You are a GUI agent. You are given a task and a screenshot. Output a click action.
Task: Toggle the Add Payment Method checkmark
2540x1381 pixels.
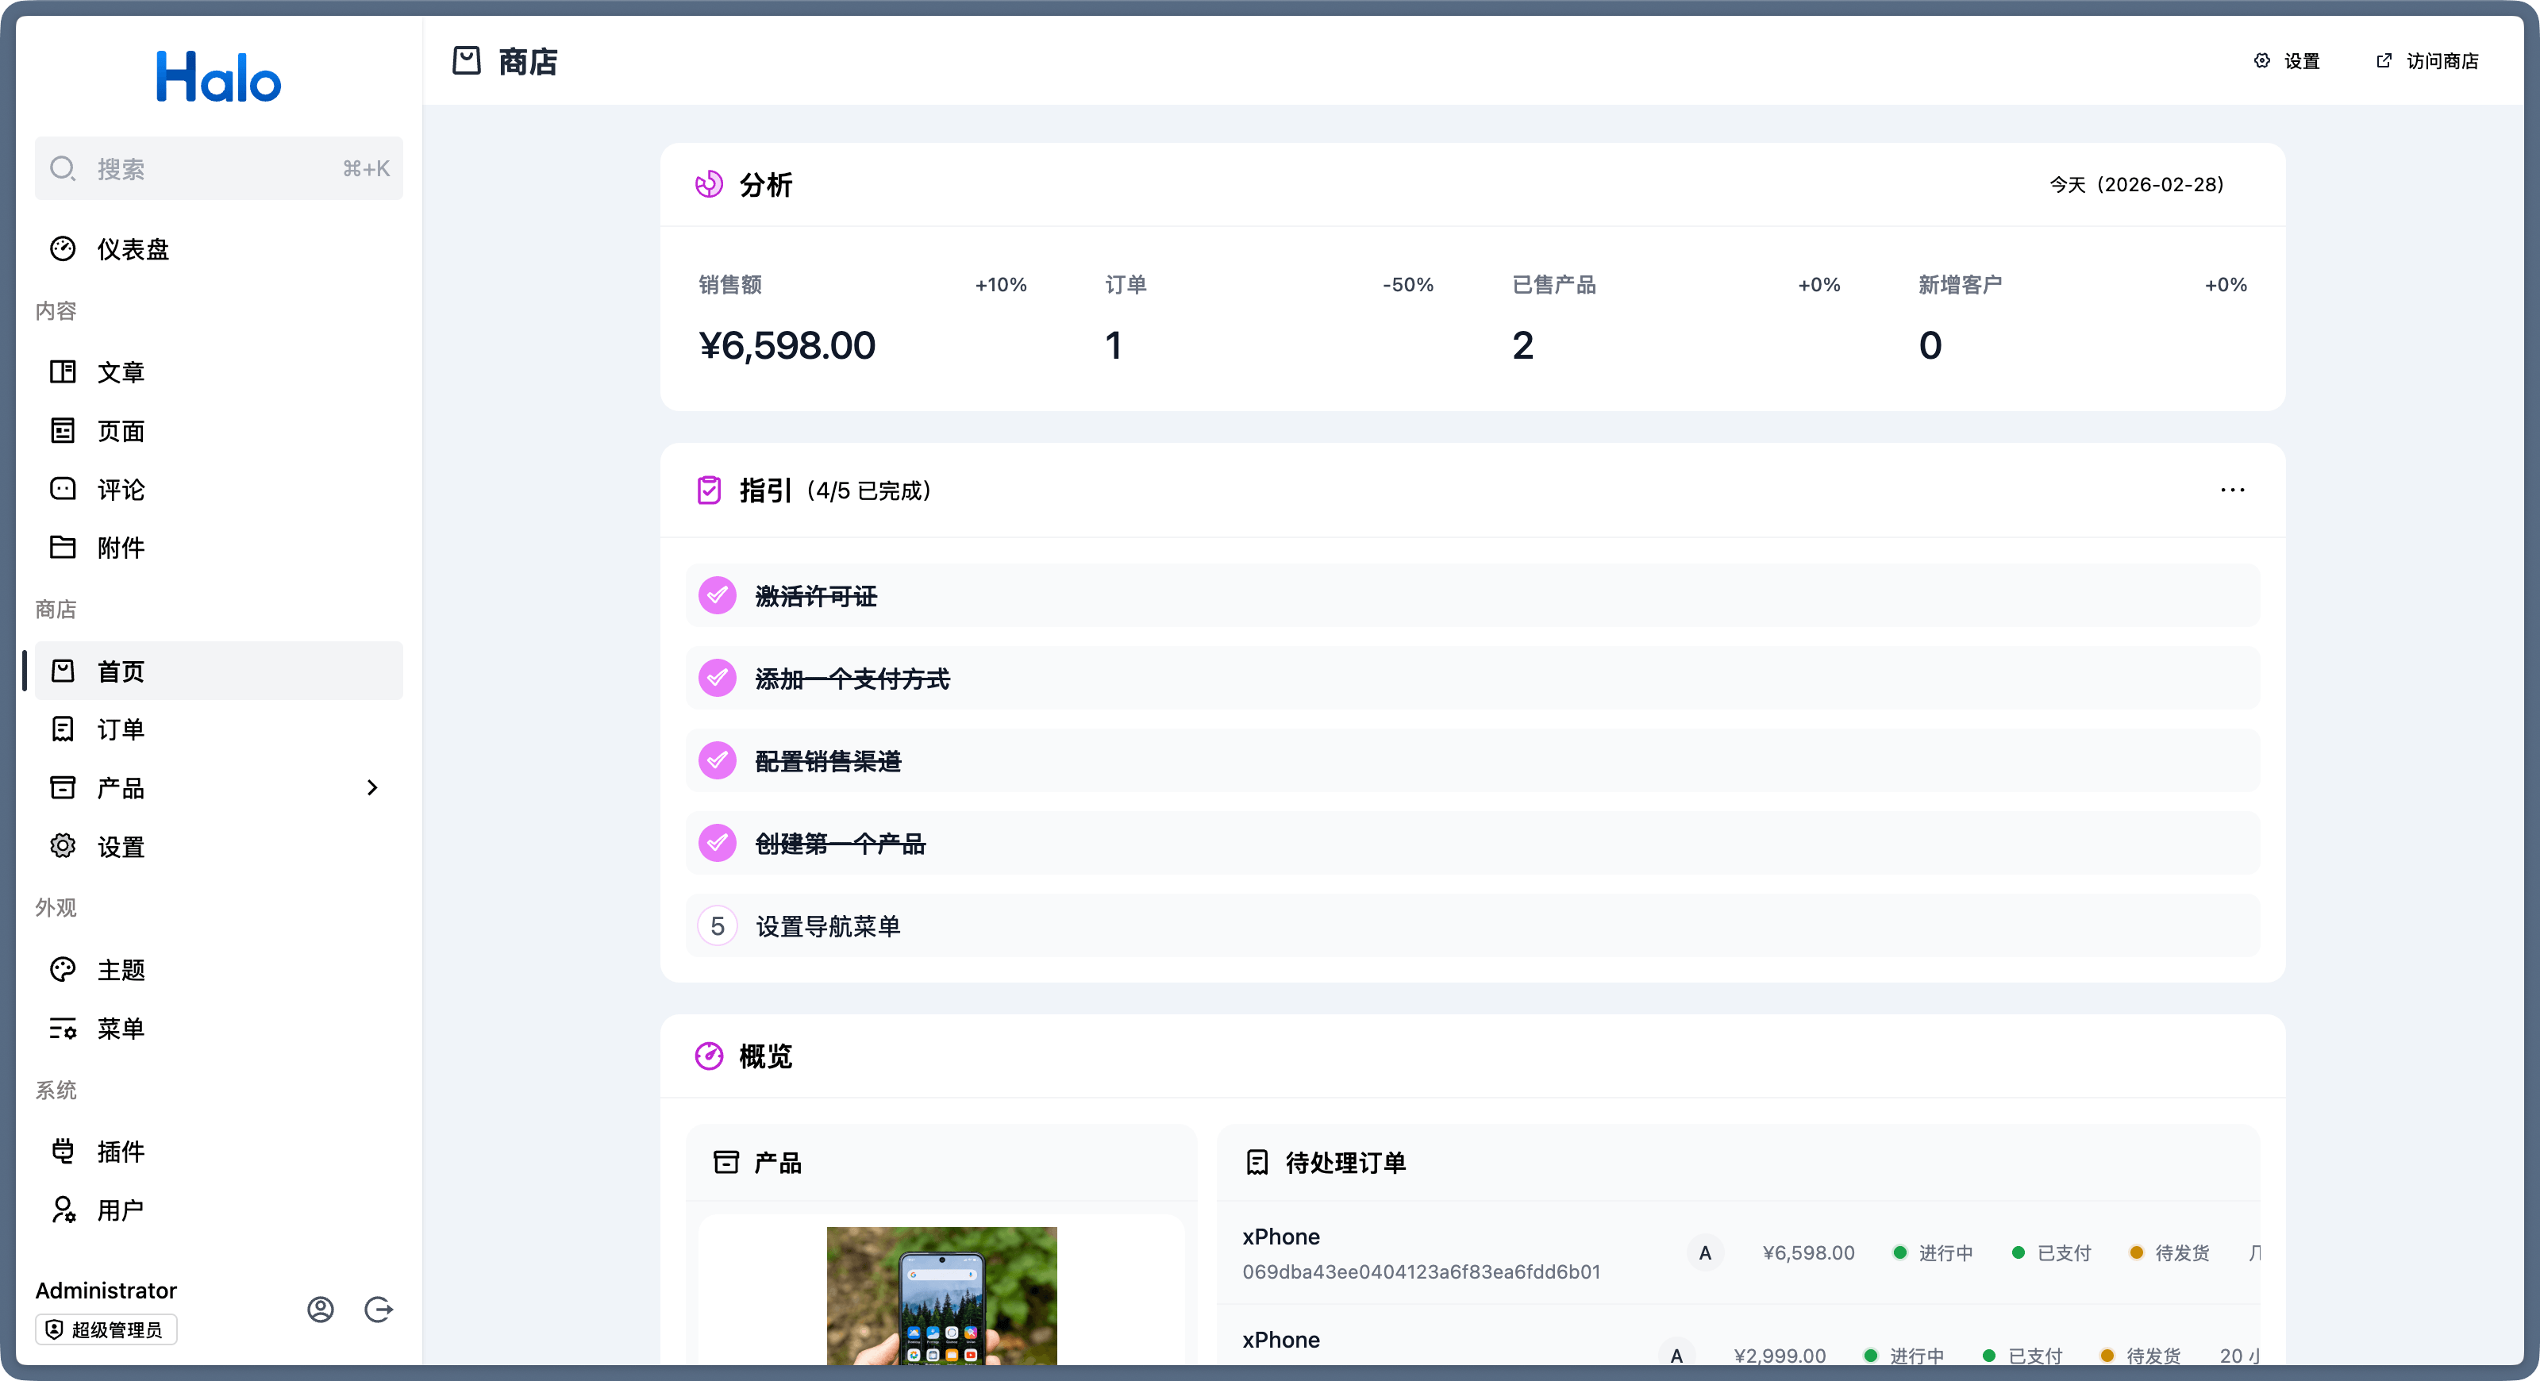(717, 678)
